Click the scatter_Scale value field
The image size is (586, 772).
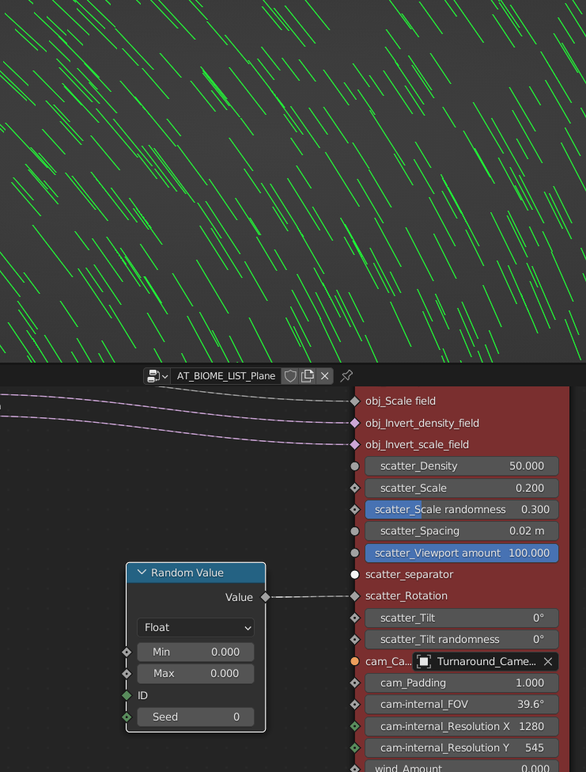[x=462, y=488]
